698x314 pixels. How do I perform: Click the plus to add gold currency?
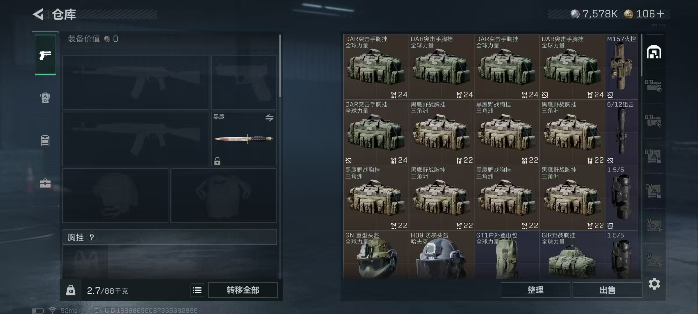click(660, 14)
